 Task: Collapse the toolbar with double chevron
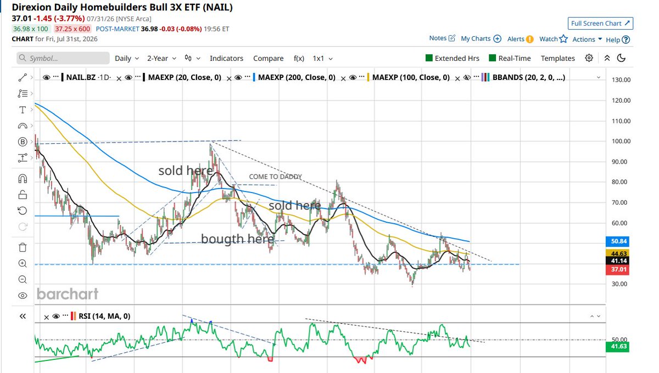(x=607, y=58)
